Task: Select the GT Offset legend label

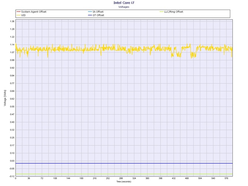Action: [98, 15]
